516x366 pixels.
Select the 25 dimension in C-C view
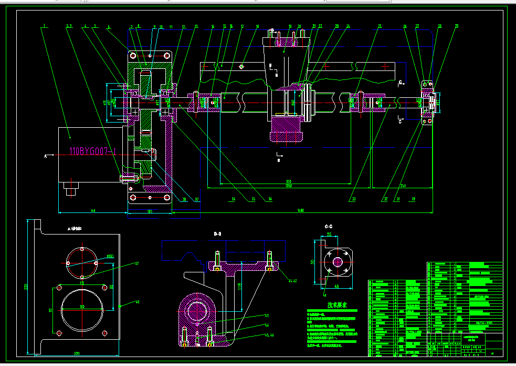point(329,235)
